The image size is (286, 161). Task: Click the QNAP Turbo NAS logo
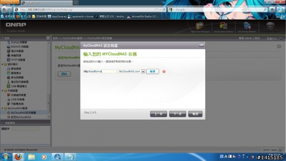(16, 27)
